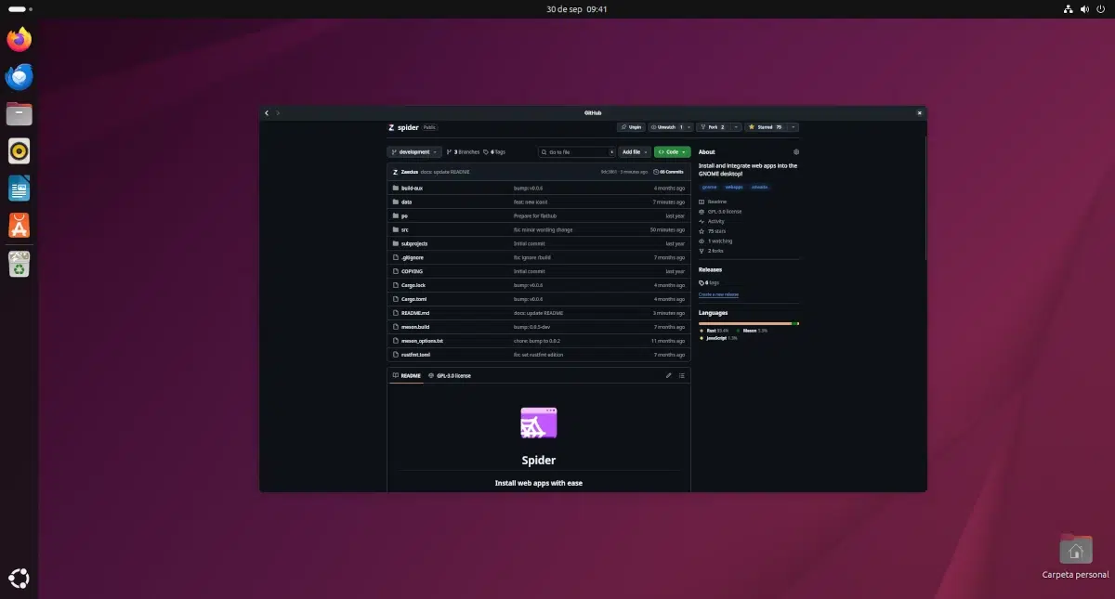Open the development branch selector
Image resolution: width=1115 pixels, height=599 pixels.
pos(414,151)
